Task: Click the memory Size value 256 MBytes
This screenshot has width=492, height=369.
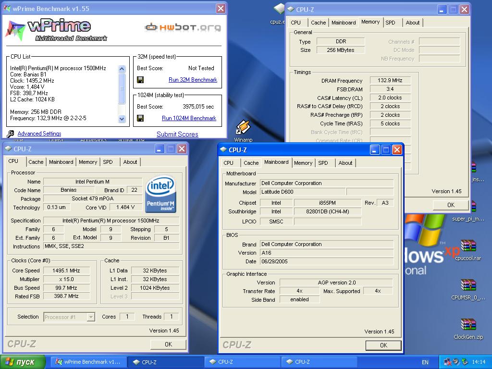Action: (x=341, y=50)
